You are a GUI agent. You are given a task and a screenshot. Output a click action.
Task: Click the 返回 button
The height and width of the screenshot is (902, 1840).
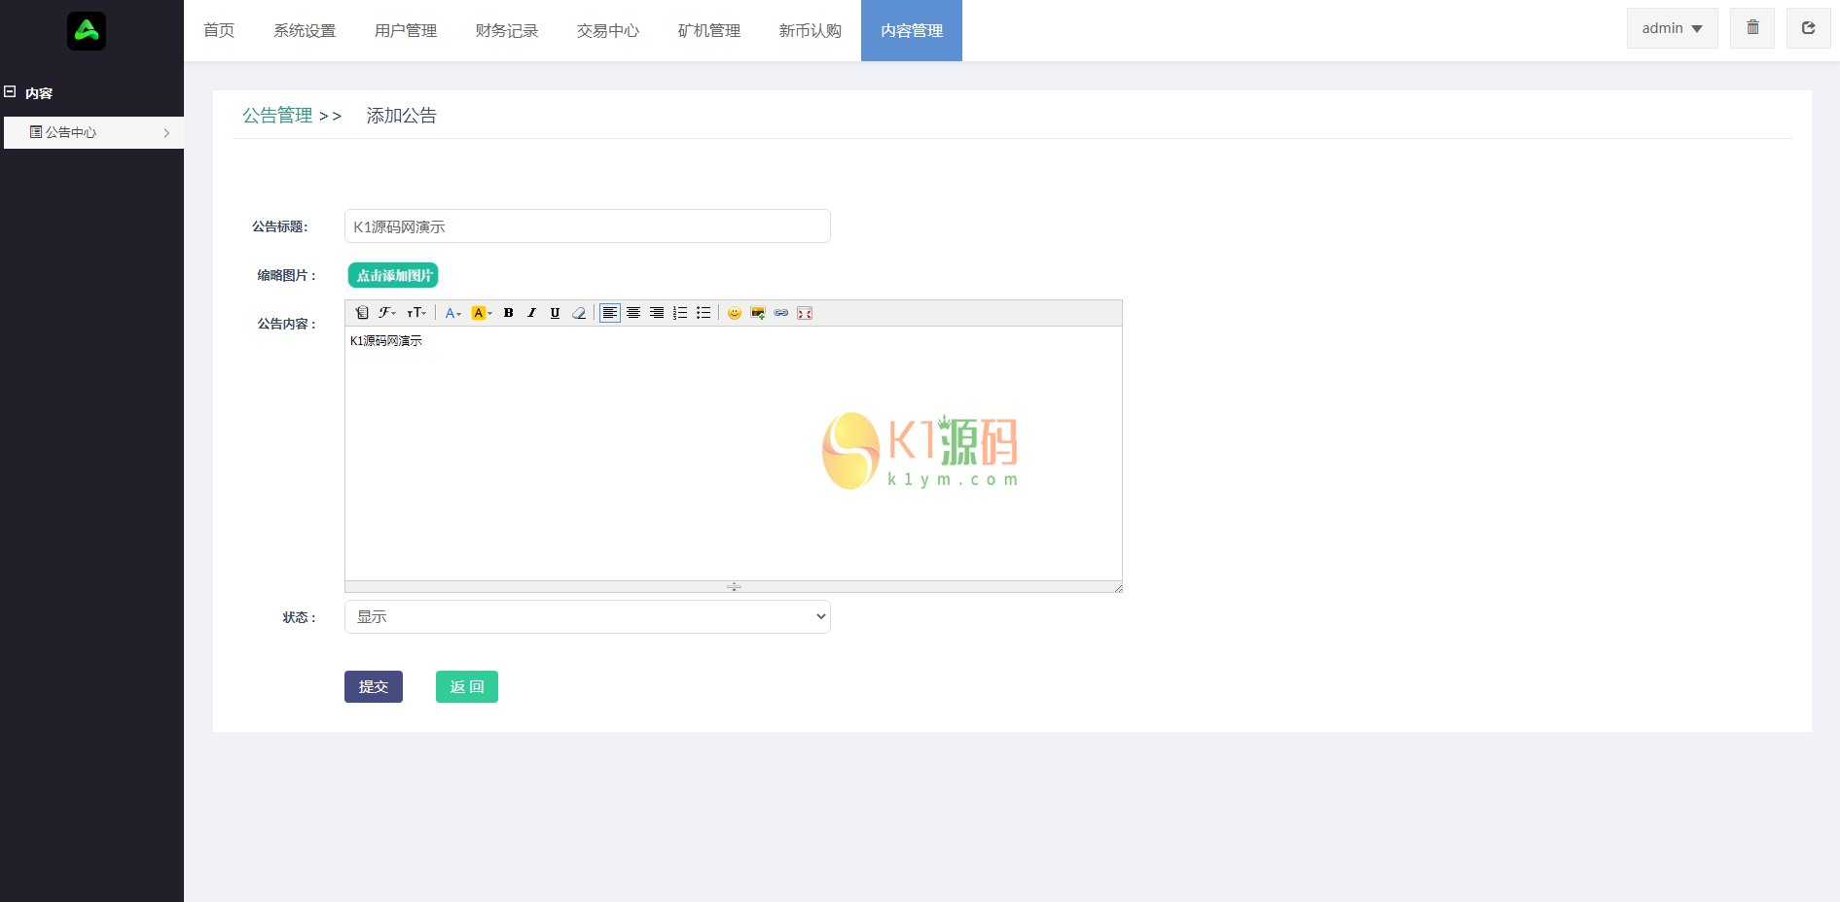(x=467, y=687)
